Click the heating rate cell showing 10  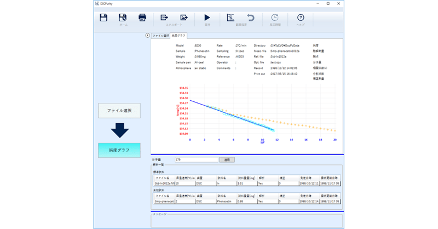tap(185, 184)
